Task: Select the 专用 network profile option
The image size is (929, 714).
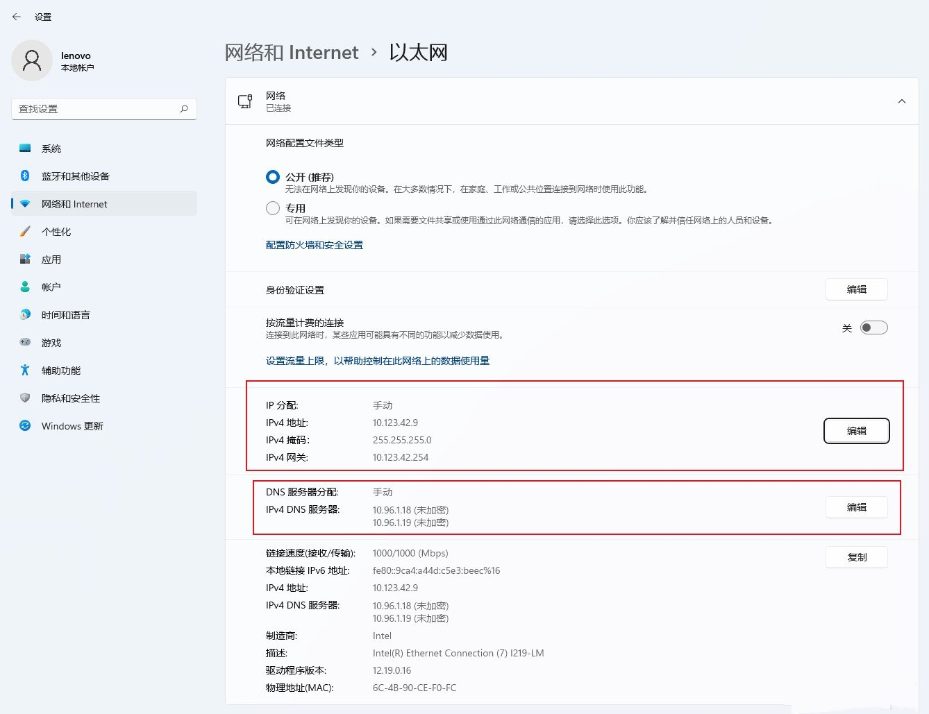Action: point(273,208)
